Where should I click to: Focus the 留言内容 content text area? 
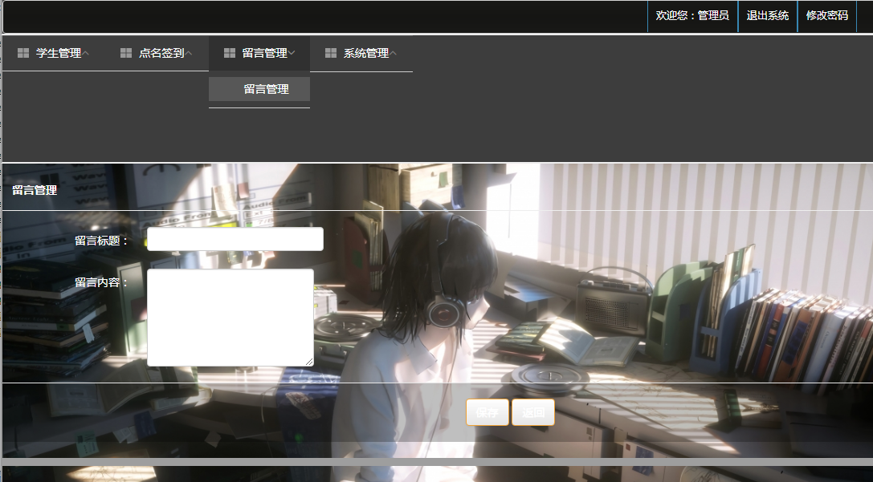point(230,318)
